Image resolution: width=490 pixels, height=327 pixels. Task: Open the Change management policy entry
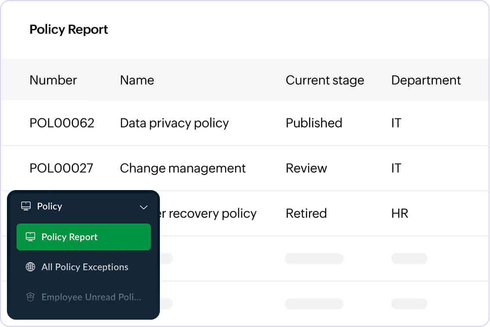(x=183, y=168)
